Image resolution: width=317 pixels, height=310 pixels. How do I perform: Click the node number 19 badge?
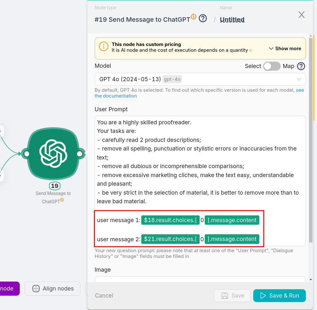pyautogui.click(x=55, y=186)
